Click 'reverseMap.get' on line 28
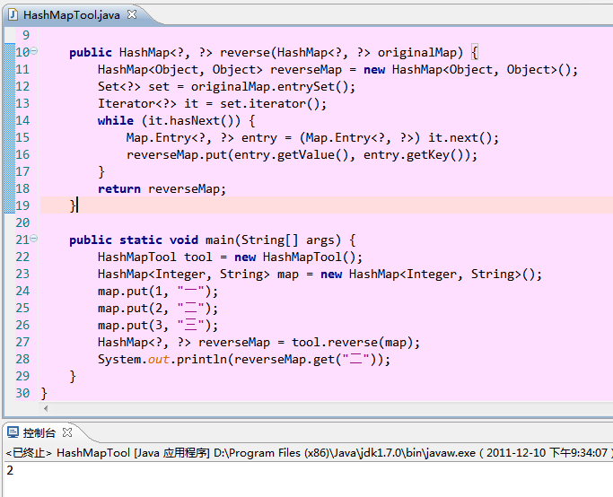Viewport: 613px width, 497px height. [x=285, y=360]
